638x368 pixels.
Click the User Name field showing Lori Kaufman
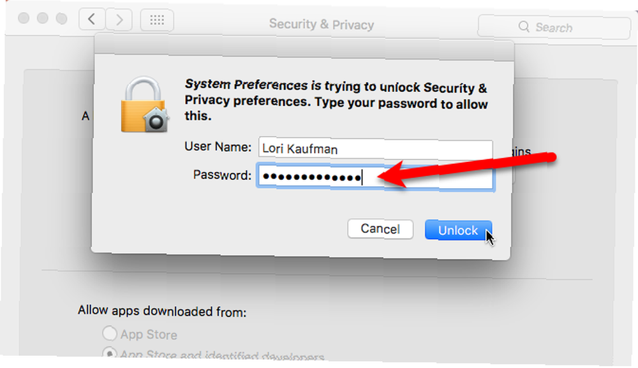(x=375, y=149)
